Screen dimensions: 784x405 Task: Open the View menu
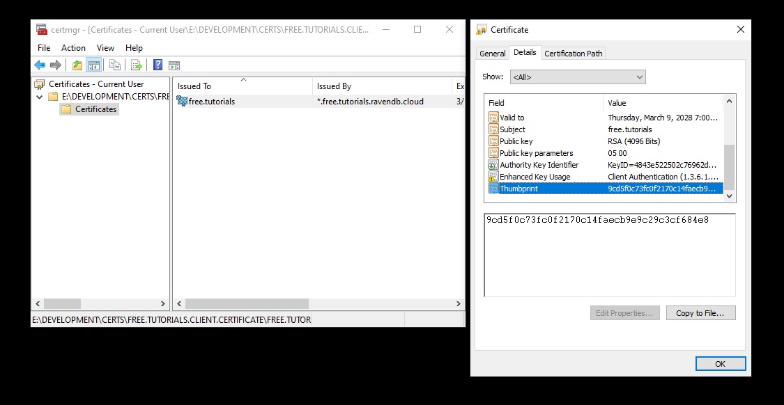105,48
